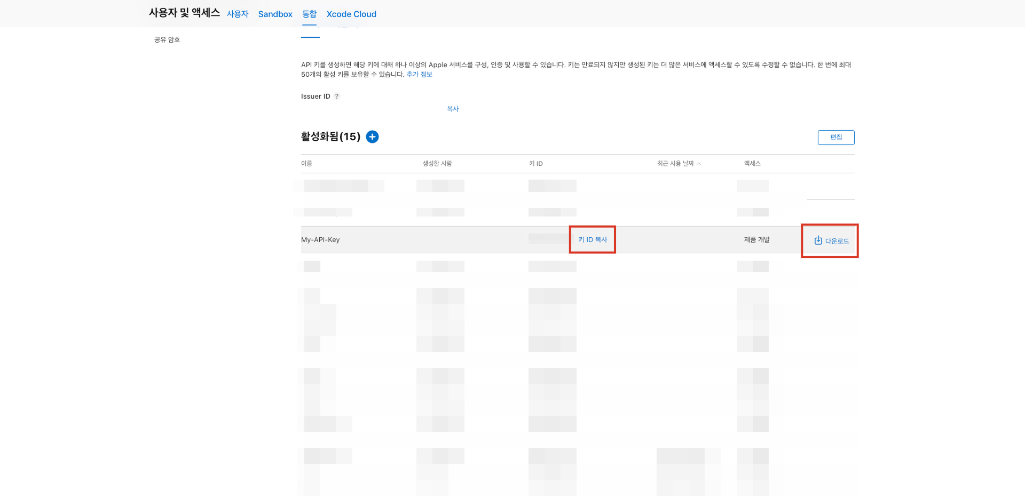Click the 생성한 사람 column header
Image resolution: width=1025 pixels, height=498 pixels.
[x=437, y=164]
